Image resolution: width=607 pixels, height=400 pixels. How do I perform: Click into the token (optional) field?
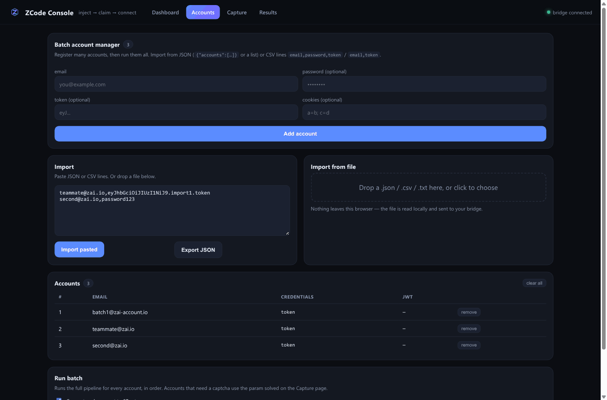(176, 112)
